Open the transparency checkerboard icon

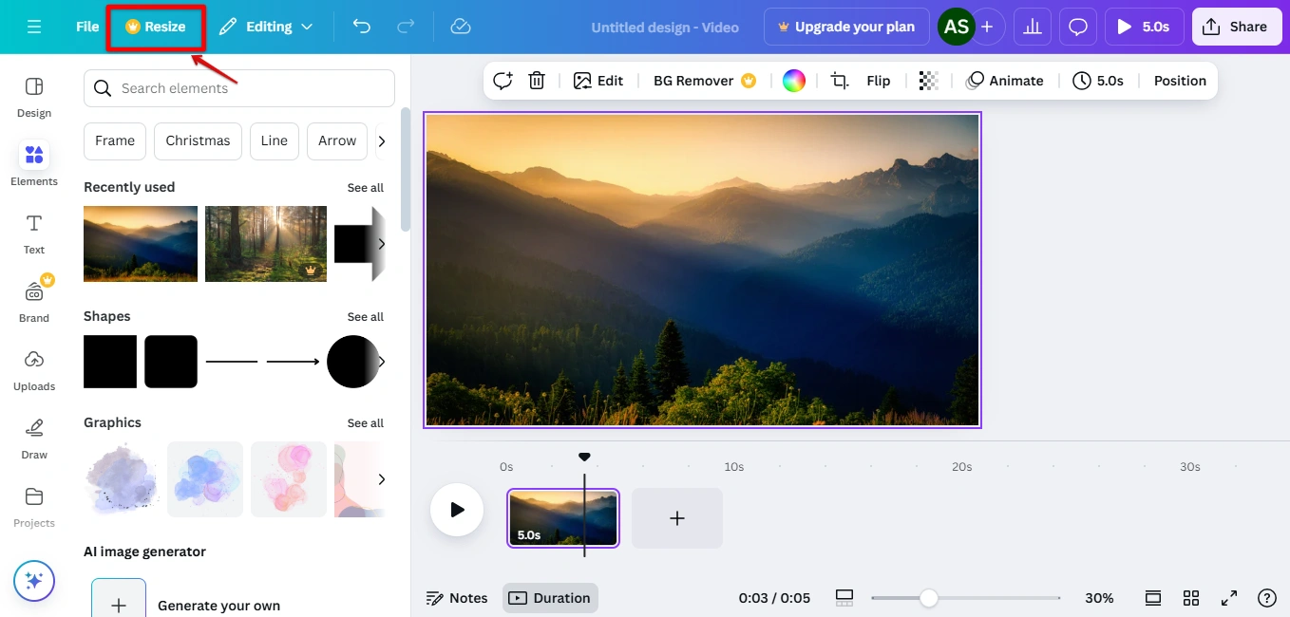[929, 81]
